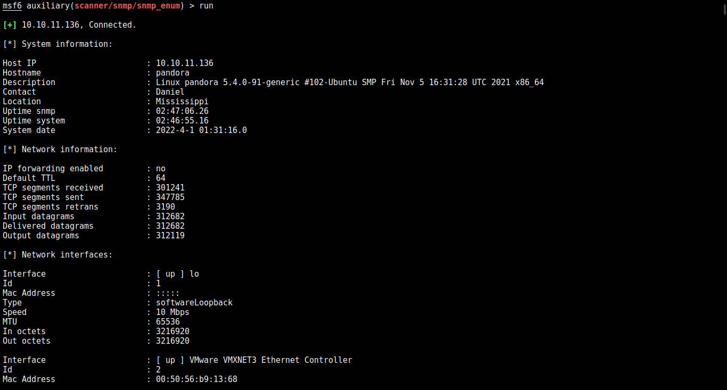Image resolution: width=727 pixels, height=390 pixels.
Task: Click Output datagrams value 312119
Action: pos(170,236)
